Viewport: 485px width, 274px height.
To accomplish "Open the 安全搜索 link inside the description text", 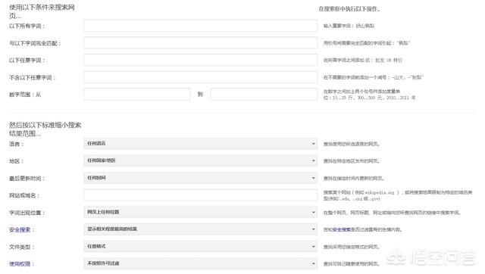I will point(342,230).
